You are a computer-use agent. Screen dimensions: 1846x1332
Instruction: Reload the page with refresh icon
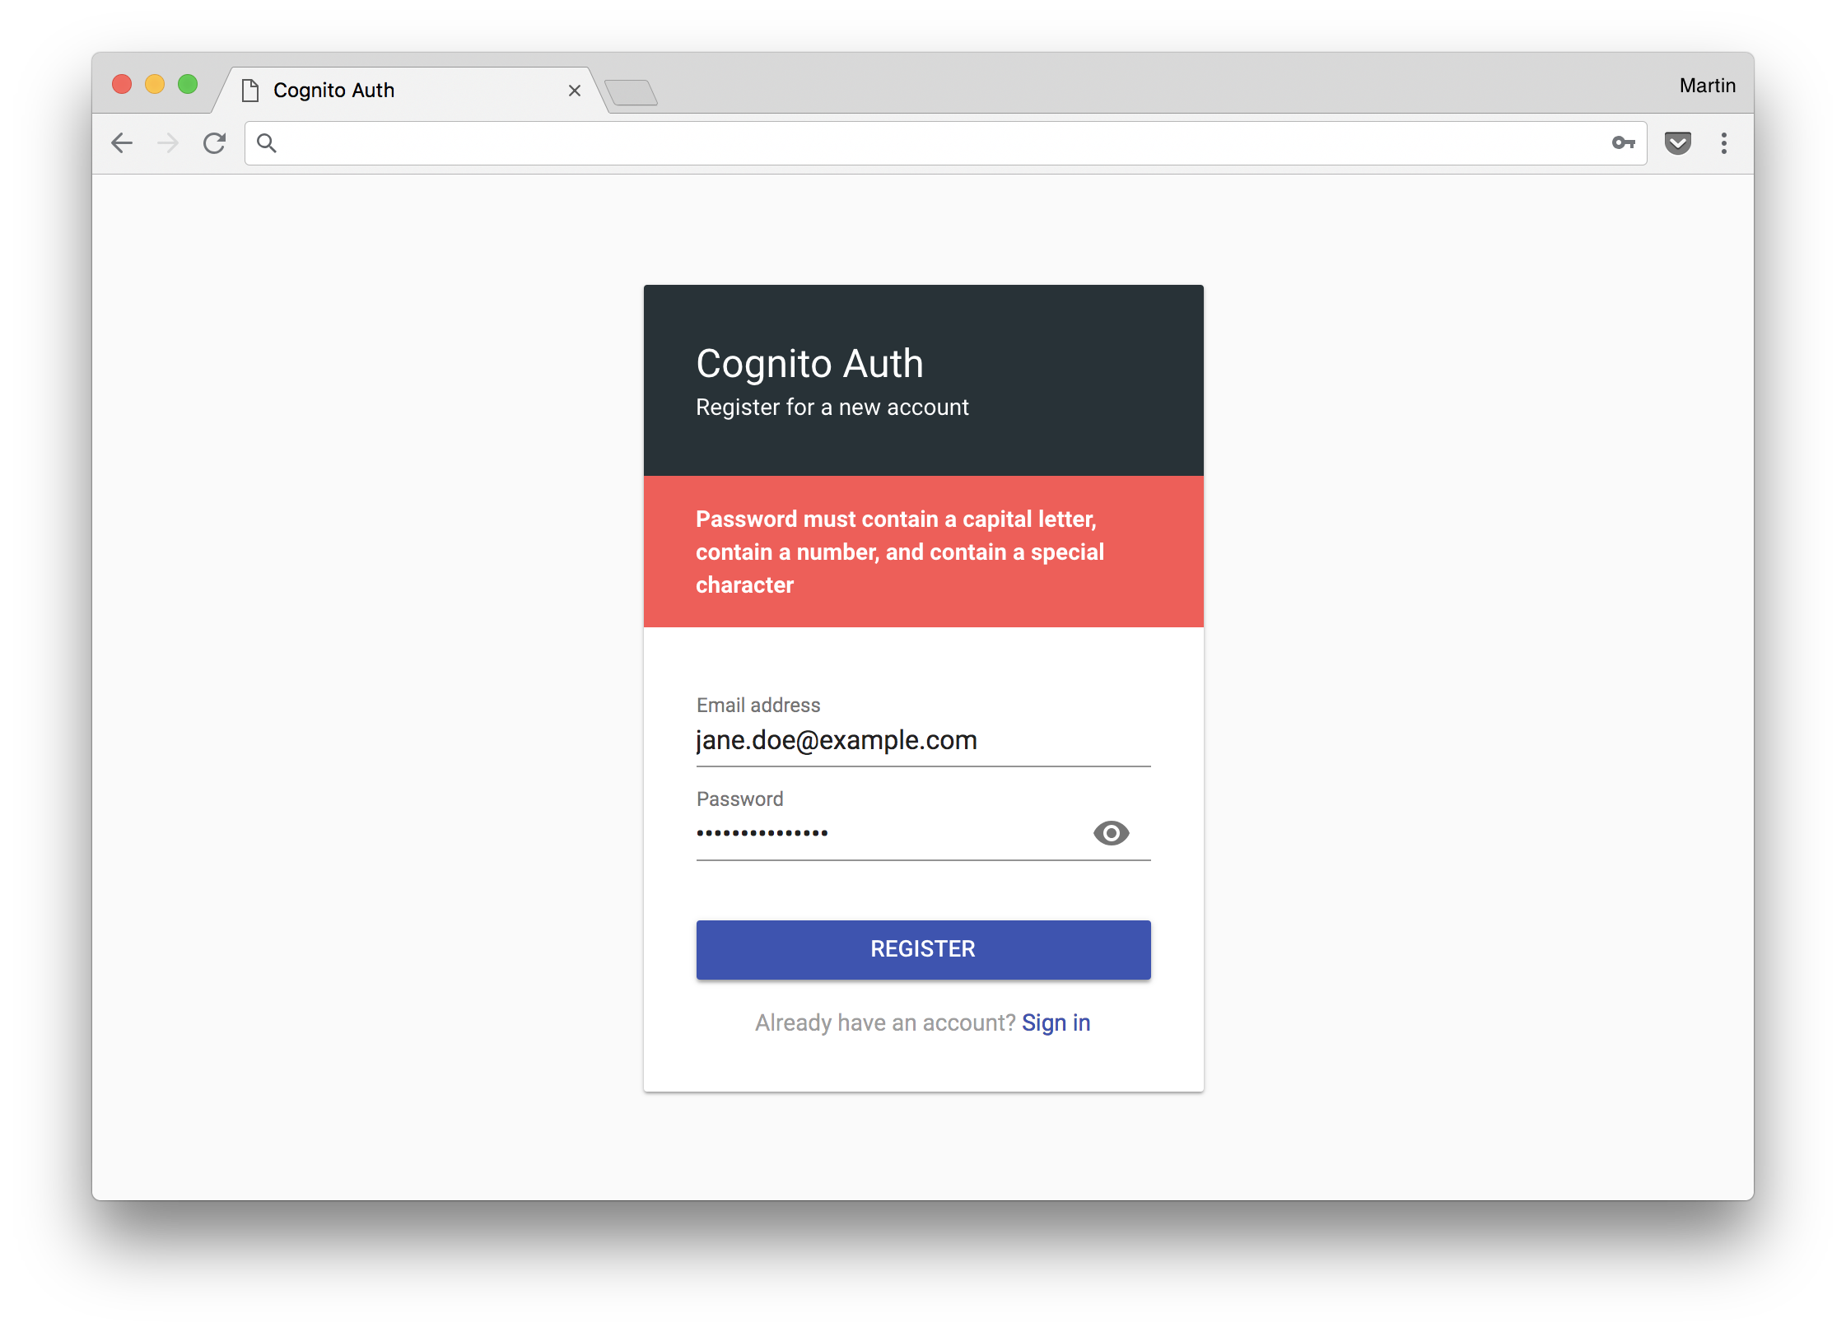(215, 143)
